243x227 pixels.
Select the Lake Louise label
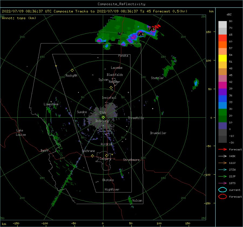tap(21, 133)
